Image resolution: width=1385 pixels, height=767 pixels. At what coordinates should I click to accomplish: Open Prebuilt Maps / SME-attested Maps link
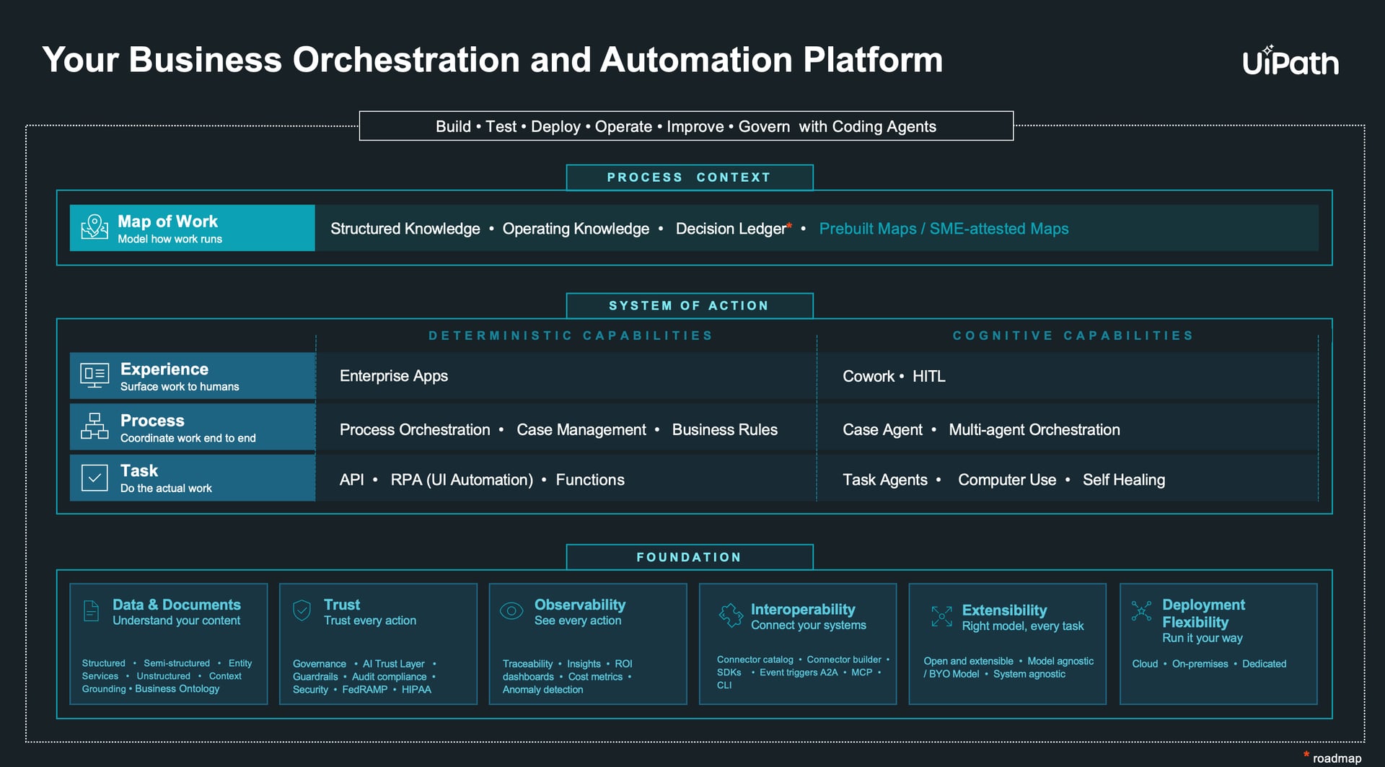pos(944,229)
